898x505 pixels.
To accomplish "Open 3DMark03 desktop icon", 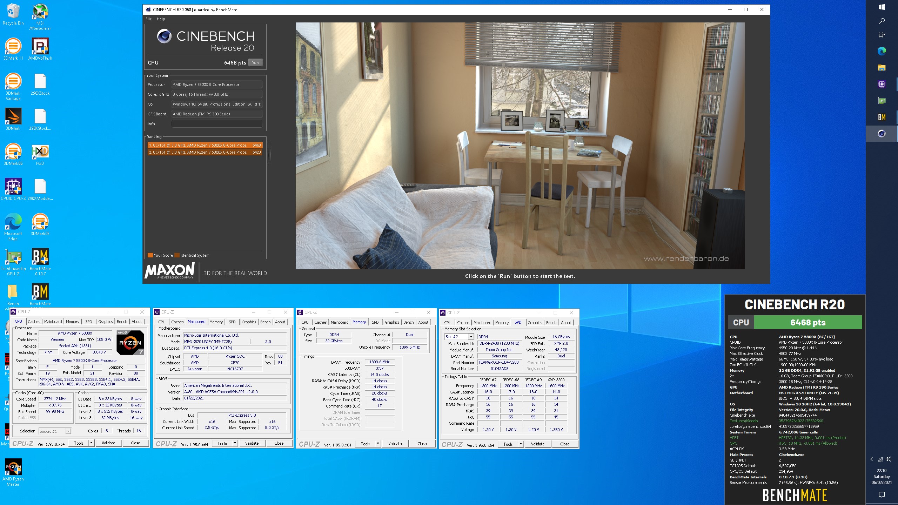I will 40,225.
